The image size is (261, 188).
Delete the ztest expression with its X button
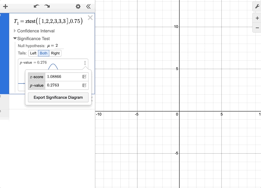[90, 18]
